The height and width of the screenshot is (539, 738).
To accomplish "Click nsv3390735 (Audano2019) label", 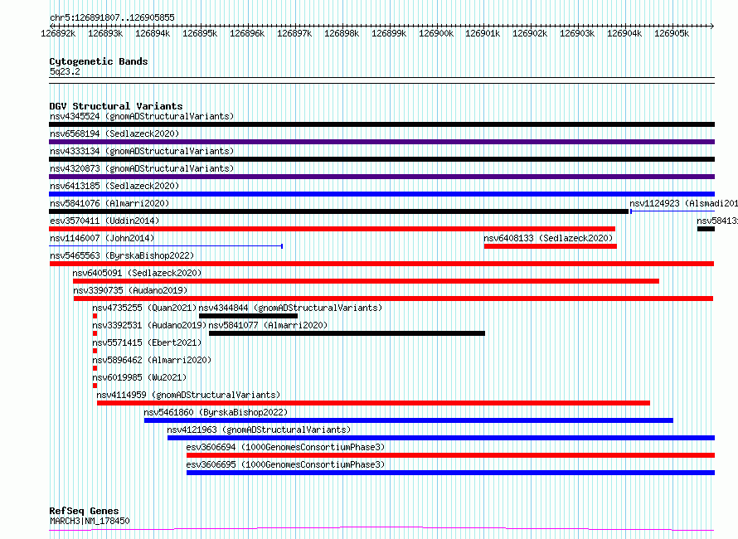I will click(130, 290).
